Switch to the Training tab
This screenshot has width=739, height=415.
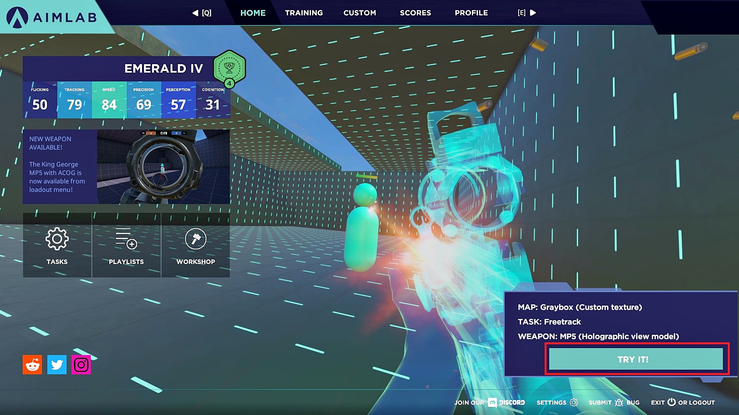[304, 13]
